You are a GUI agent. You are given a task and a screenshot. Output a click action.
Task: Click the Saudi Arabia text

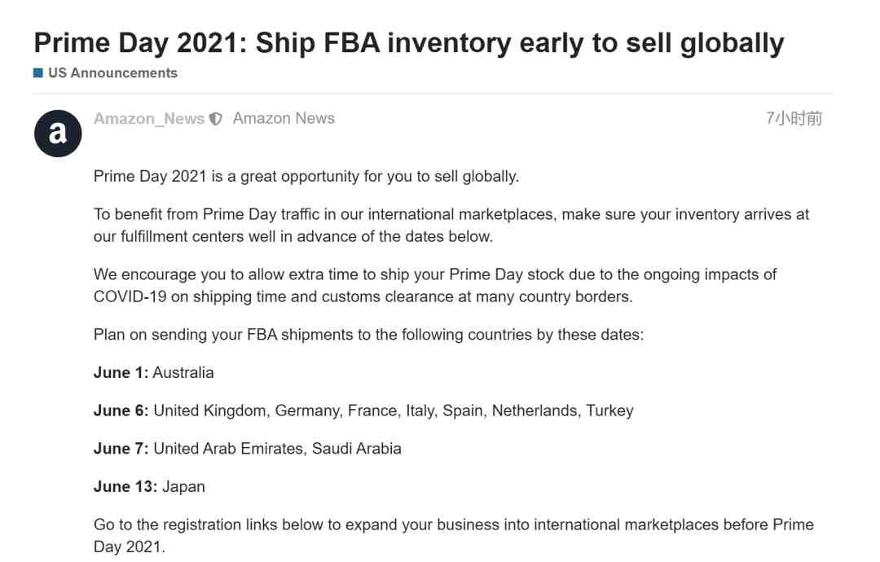click(x=356, y=449)
